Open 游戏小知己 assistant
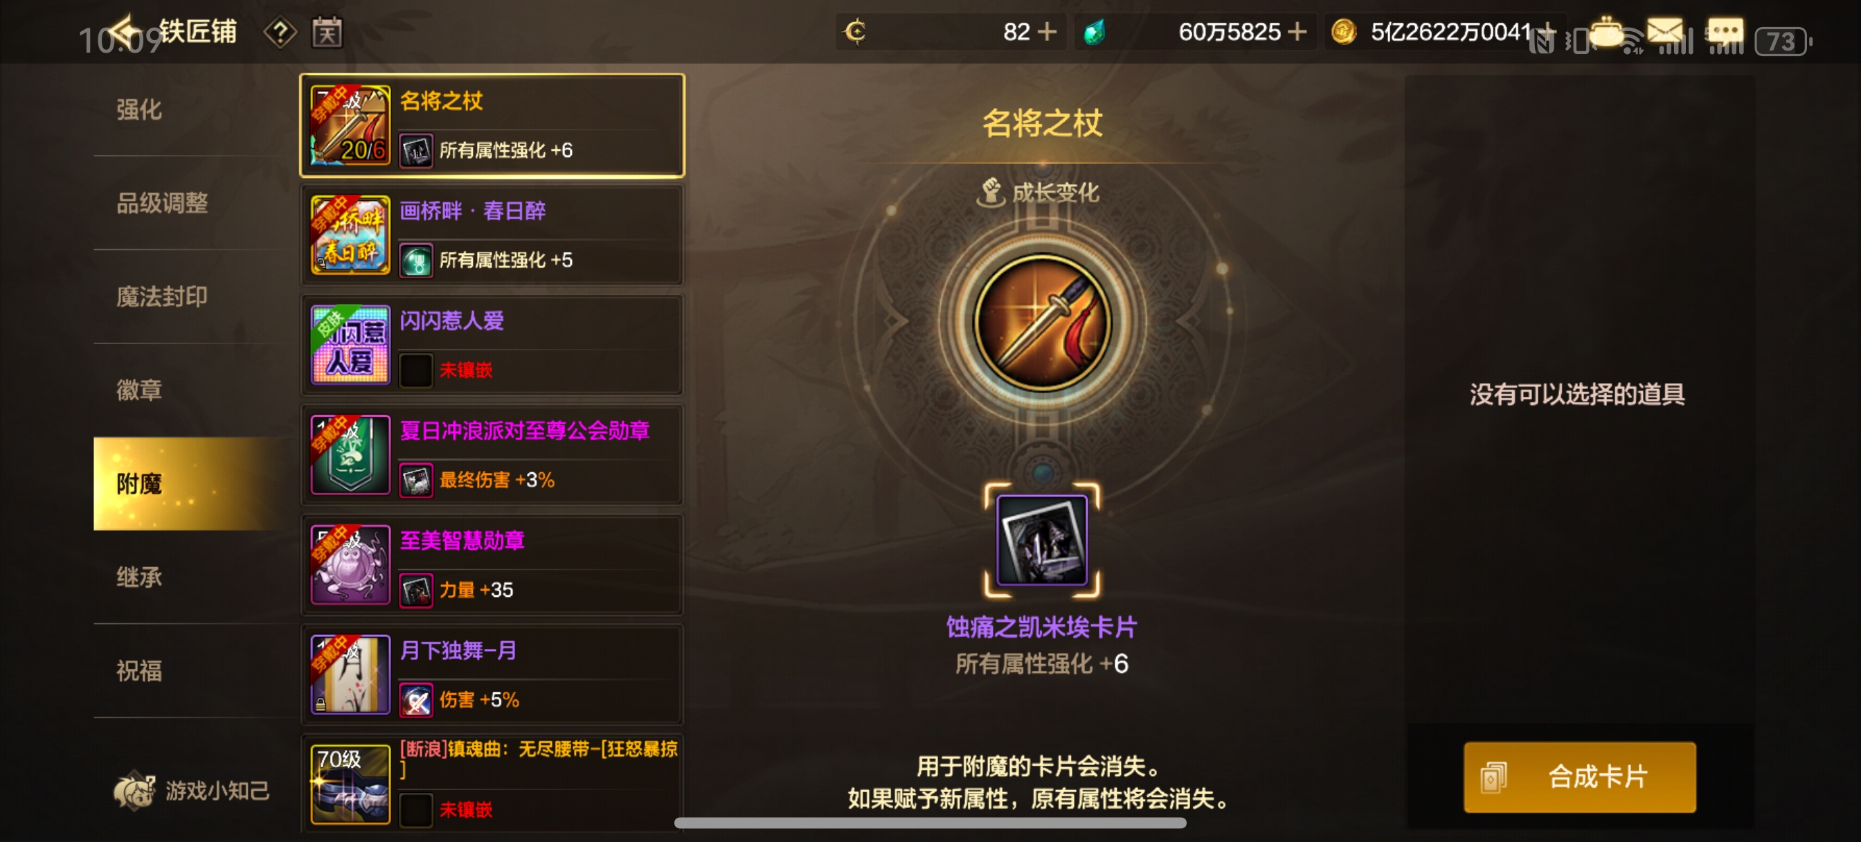This screenshot has height=842, width=1861. (x=192, y=790)
